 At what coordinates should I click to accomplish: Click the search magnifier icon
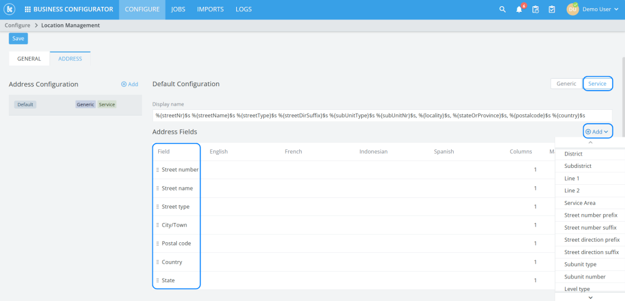(x=502, y=9)
